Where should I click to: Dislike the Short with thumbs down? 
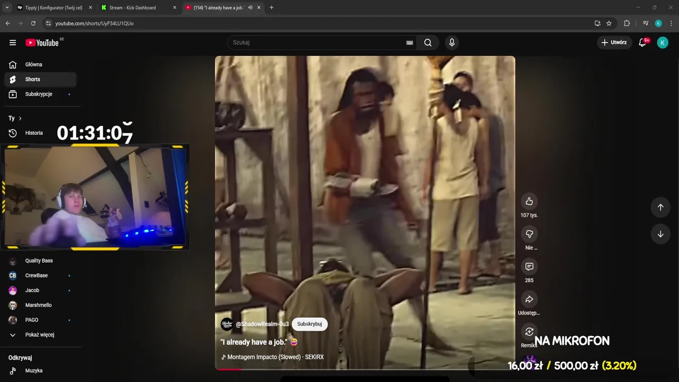529,234
